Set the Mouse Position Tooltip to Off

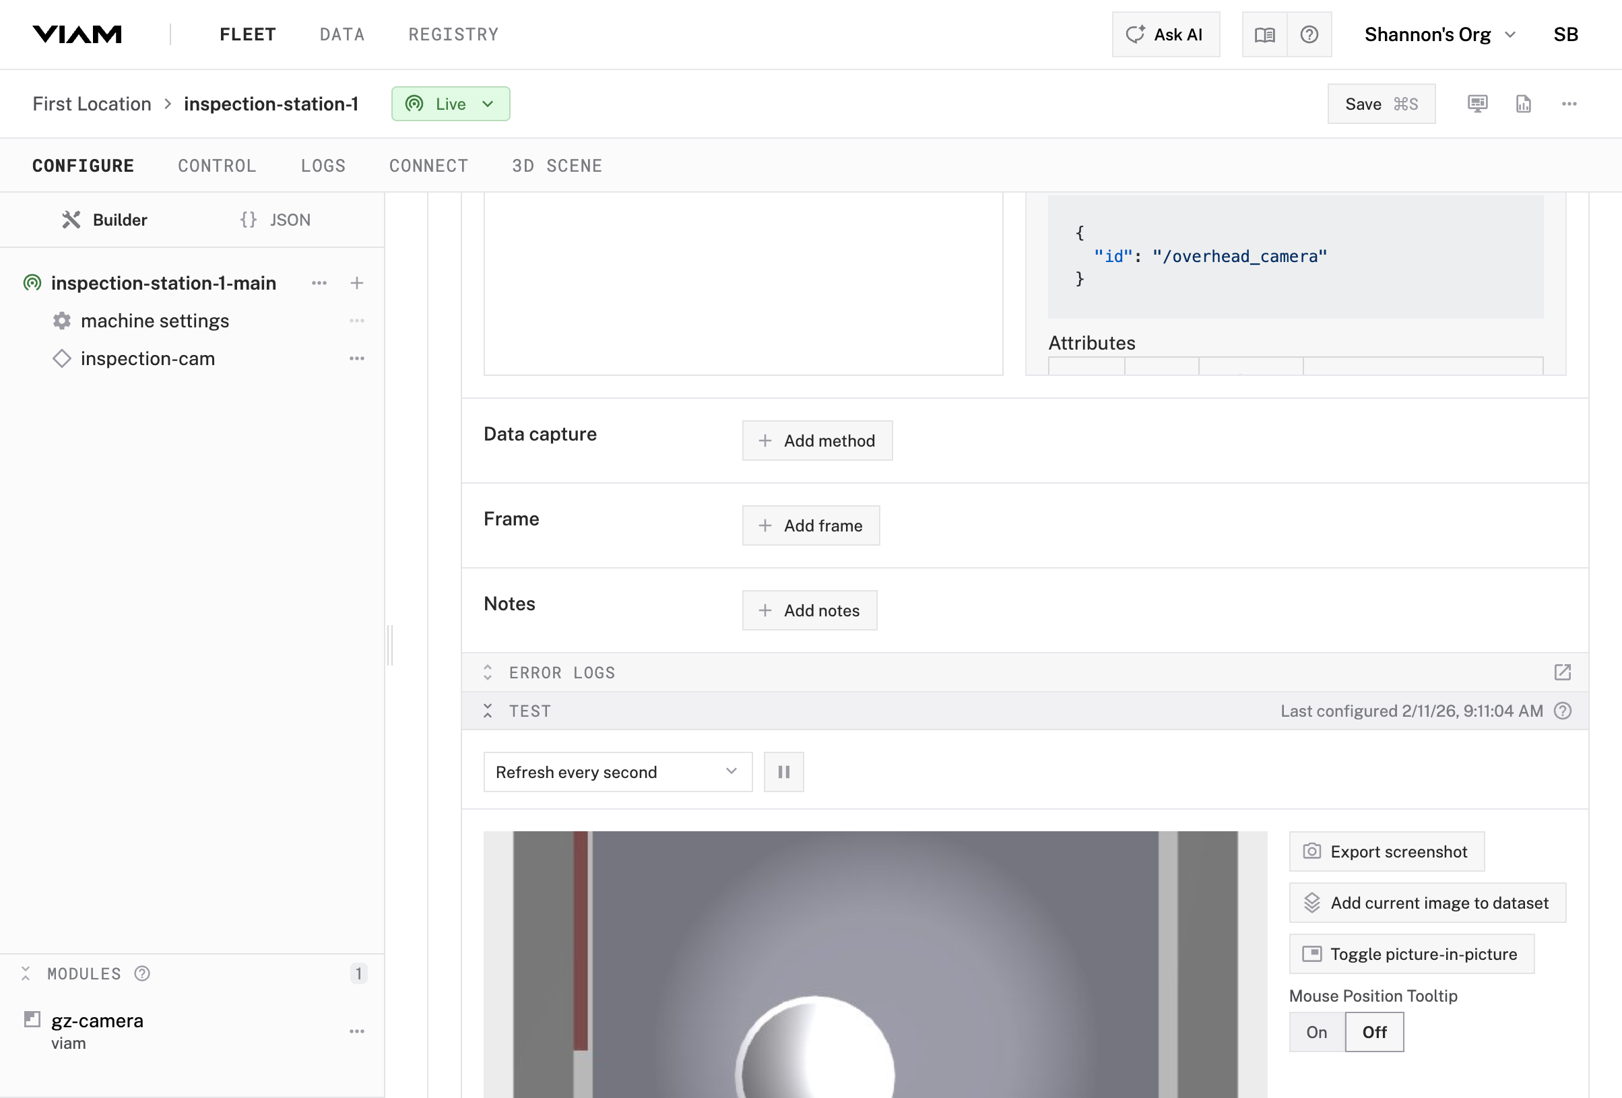tap(1373, 1032)
